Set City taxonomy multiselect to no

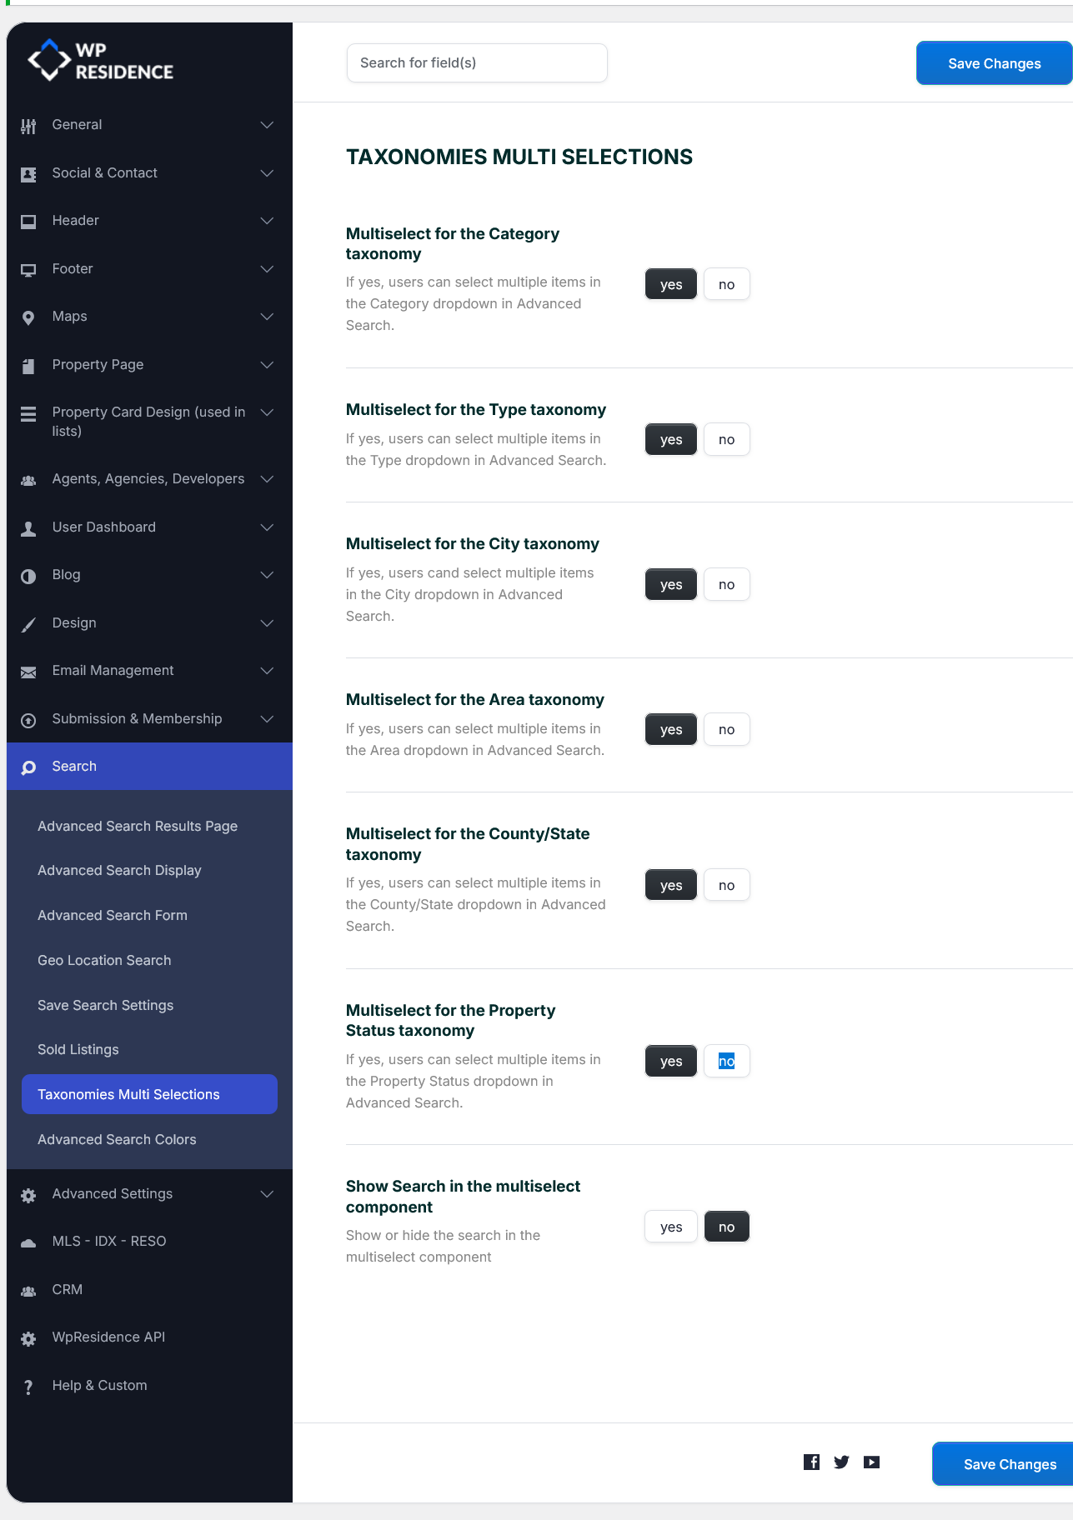point(727,584)
